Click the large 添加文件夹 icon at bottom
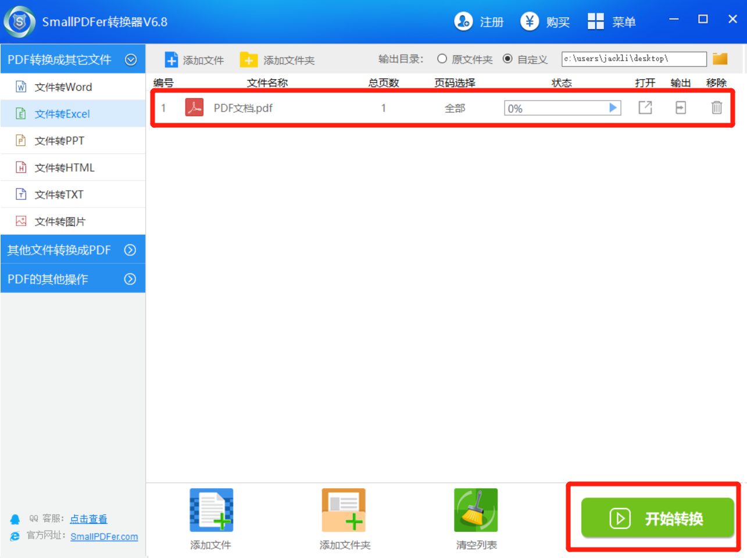Viewport: 747px width, 558px height. pos(344,510)
